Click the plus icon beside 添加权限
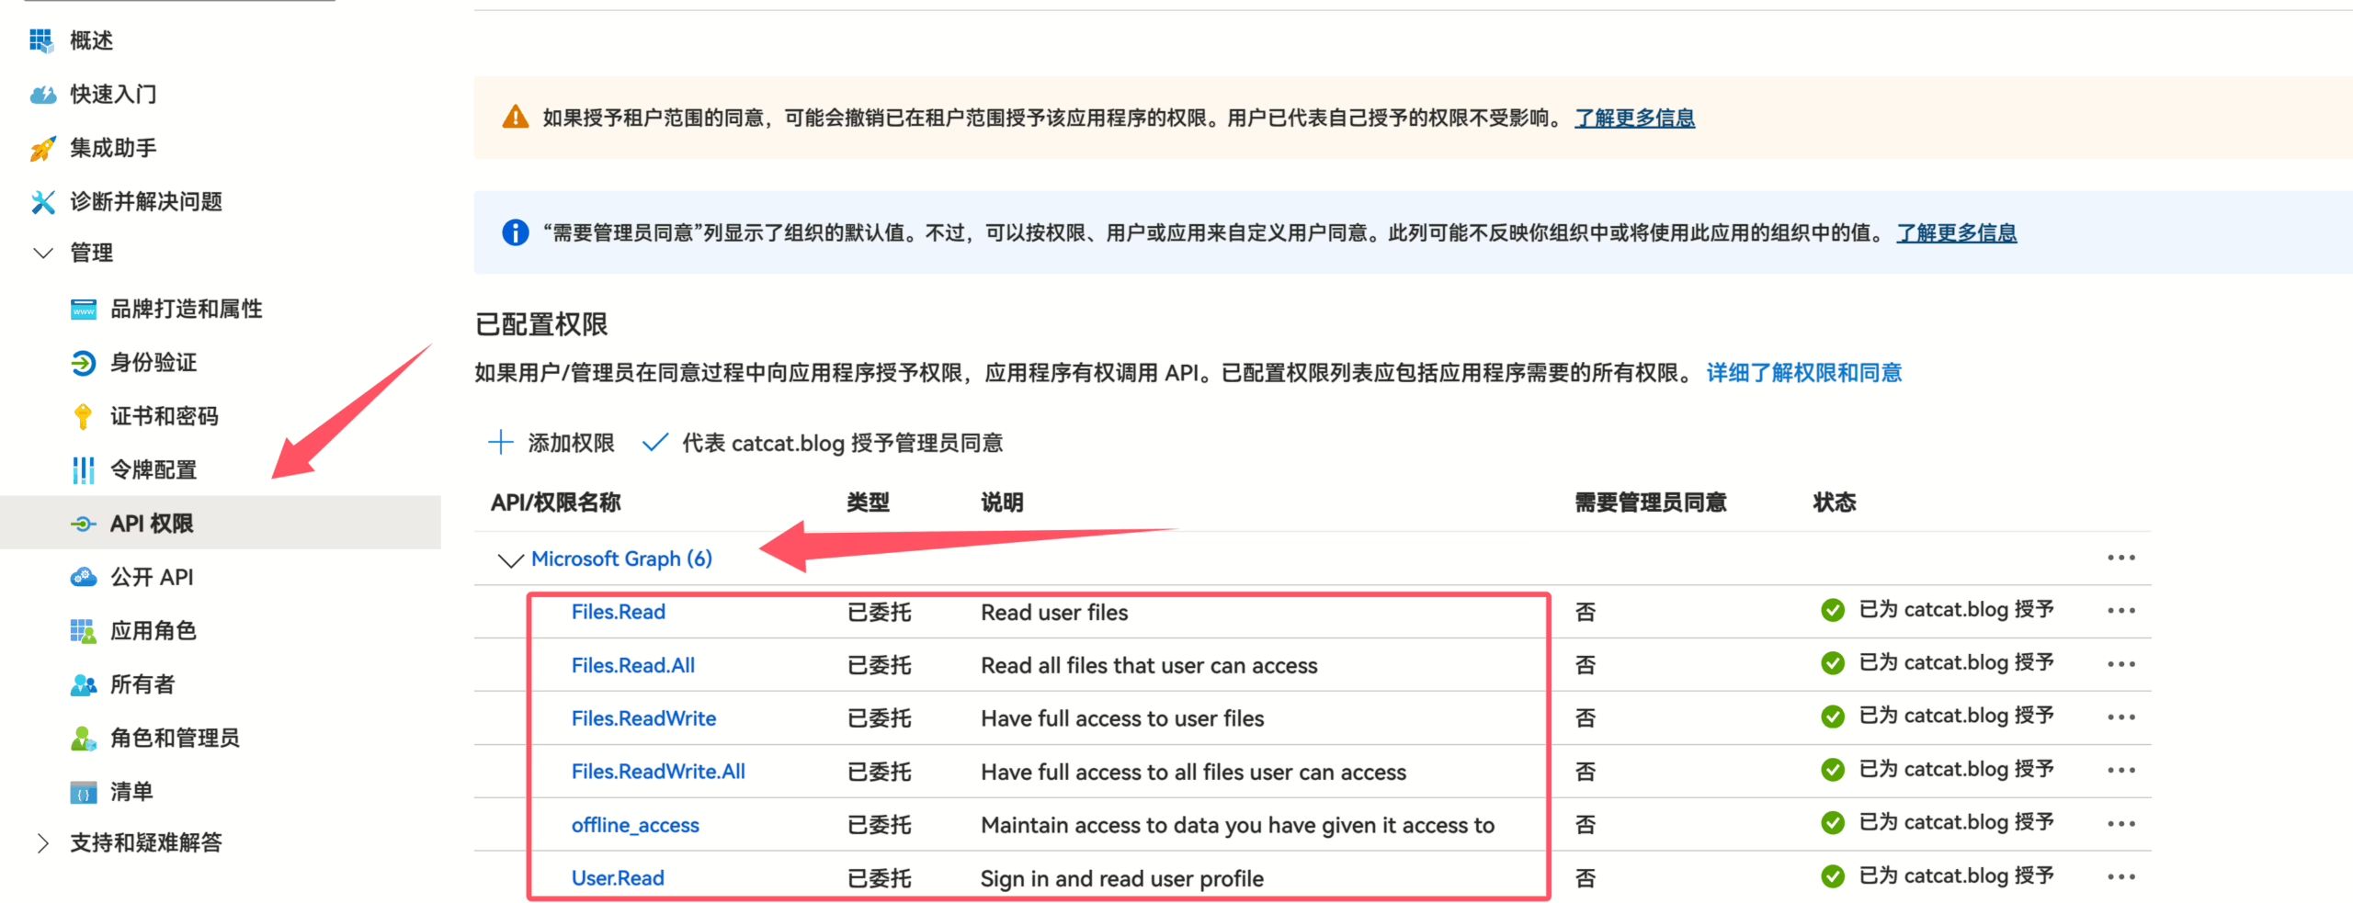The width and height of the screenshot is (2353, 903). [501, 442]
